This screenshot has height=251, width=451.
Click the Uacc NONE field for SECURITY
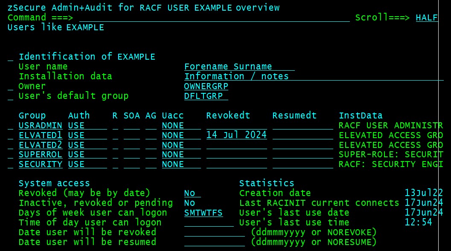[x=181, y=164]
